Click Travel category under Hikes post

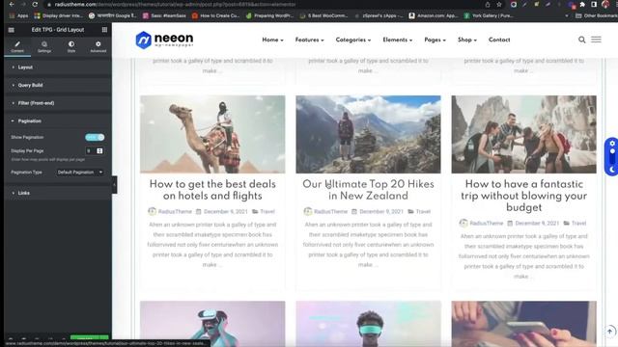(x=423, y=212)
